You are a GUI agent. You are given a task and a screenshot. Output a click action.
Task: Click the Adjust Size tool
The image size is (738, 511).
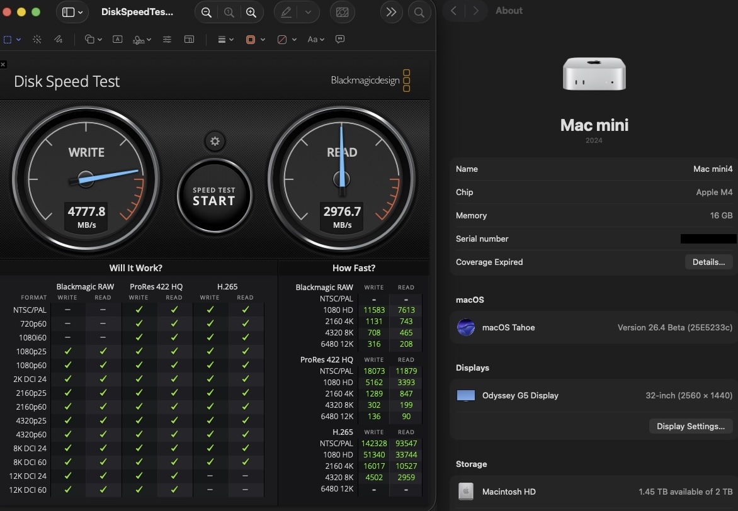coord(189,40)
